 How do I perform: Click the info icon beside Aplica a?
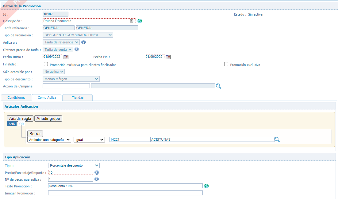[x=83, y=42]
